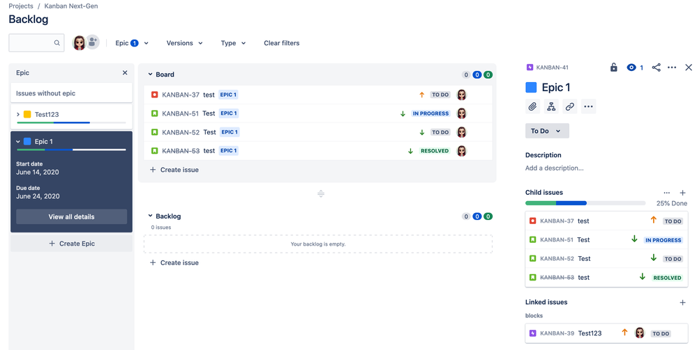Expand the Test123 epic chevron
This screenshot has width=697, height=350.
pyautogui.click(x=18, y=114)
